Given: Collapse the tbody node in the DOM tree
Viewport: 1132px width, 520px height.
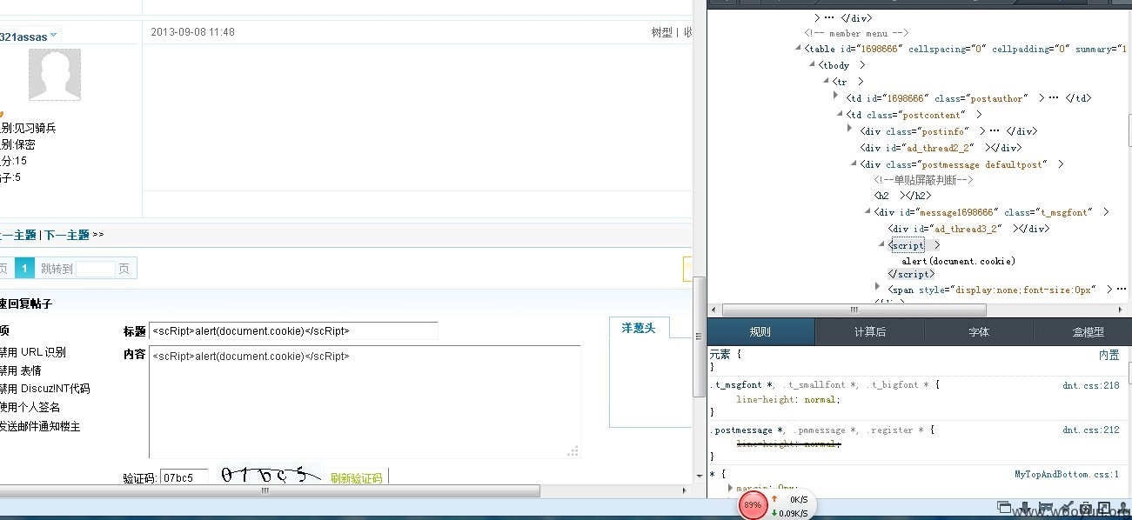Looking at the screenshot, I should 811,65.
